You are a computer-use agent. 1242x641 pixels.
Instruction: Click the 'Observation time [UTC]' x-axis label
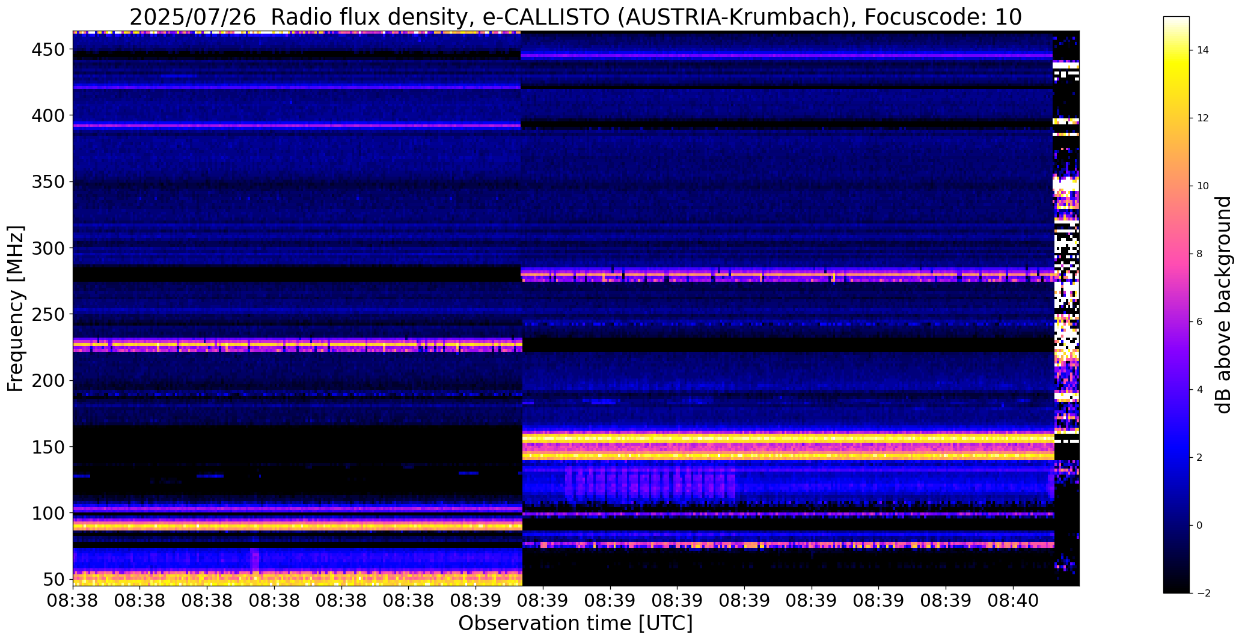click(575, 623)
